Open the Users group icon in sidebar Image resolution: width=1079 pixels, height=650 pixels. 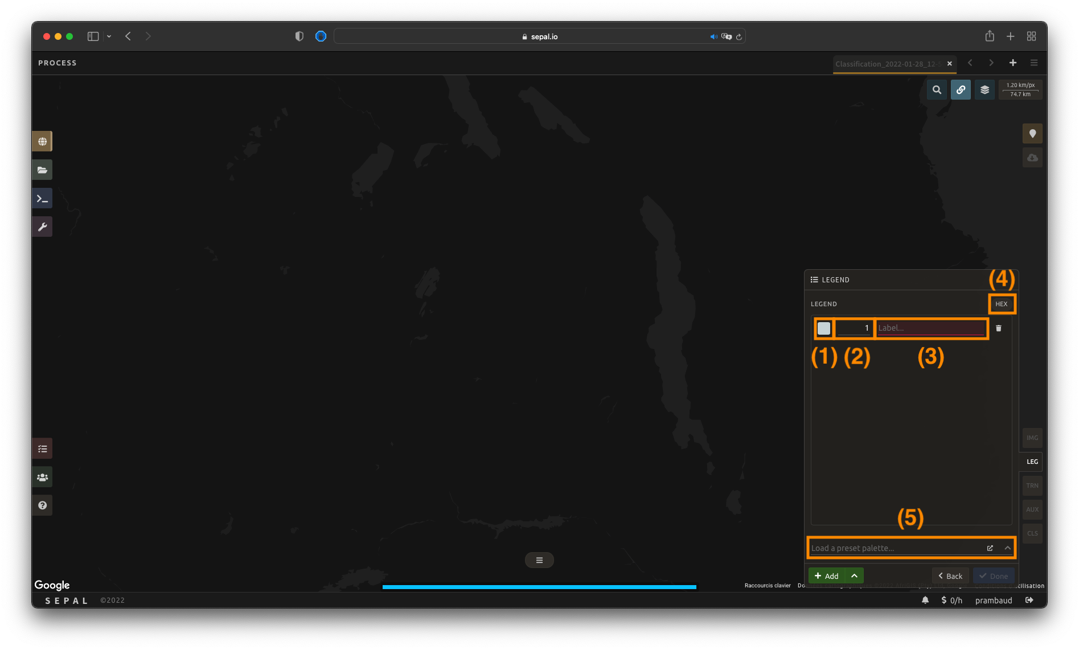pyautogui.click(x=42, y=477)
